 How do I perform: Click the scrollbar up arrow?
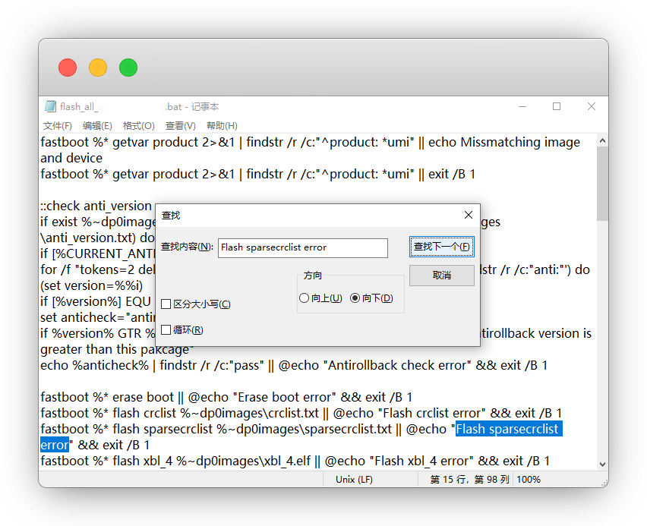[602, 141]
